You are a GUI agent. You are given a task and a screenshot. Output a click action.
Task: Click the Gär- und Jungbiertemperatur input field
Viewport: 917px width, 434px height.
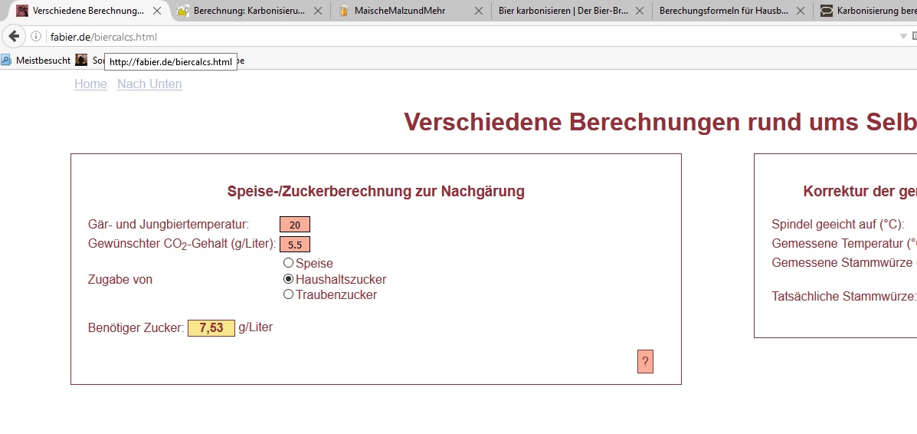(x=295, y=225)
